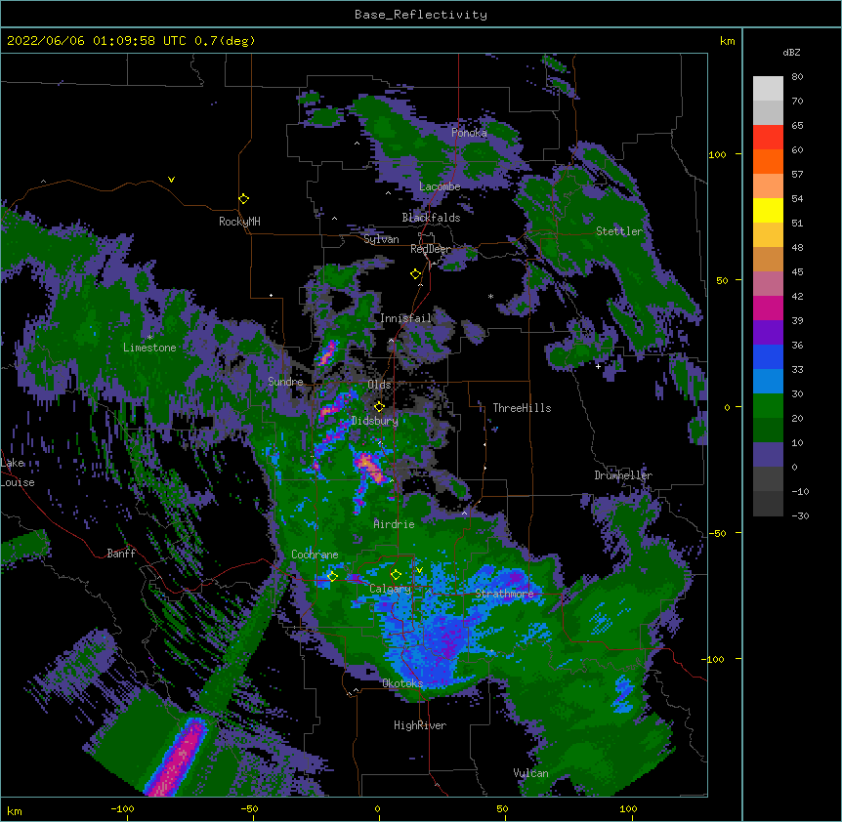Click the Olds town label
842x822 pixels.
pyautogui.click(x=379, y=385)
